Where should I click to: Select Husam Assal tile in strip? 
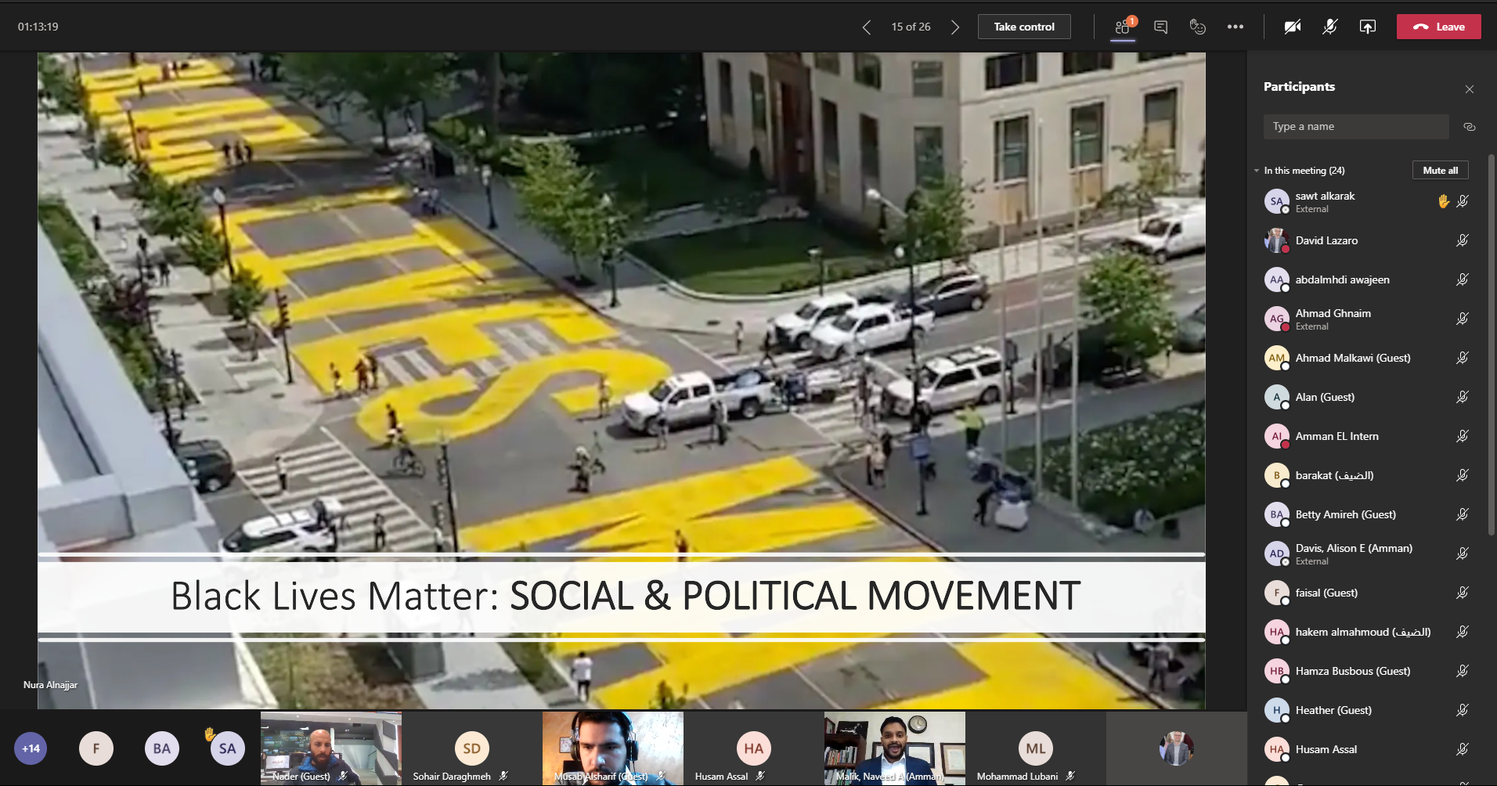pyautogui.click(x=754, y=748)
